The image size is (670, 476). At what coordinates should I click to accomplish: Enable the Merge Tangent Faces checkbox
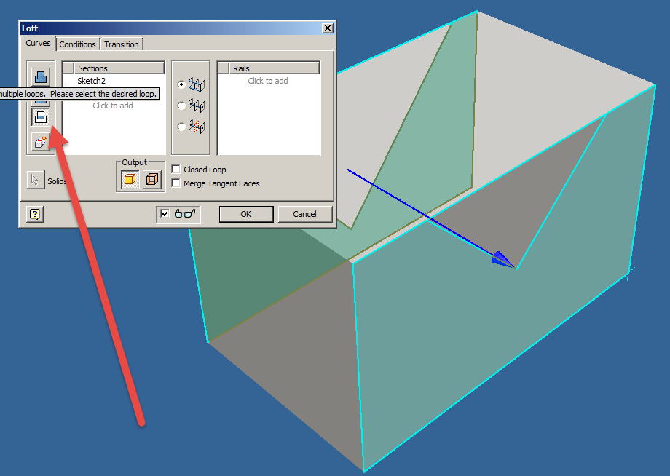[175, 183]
